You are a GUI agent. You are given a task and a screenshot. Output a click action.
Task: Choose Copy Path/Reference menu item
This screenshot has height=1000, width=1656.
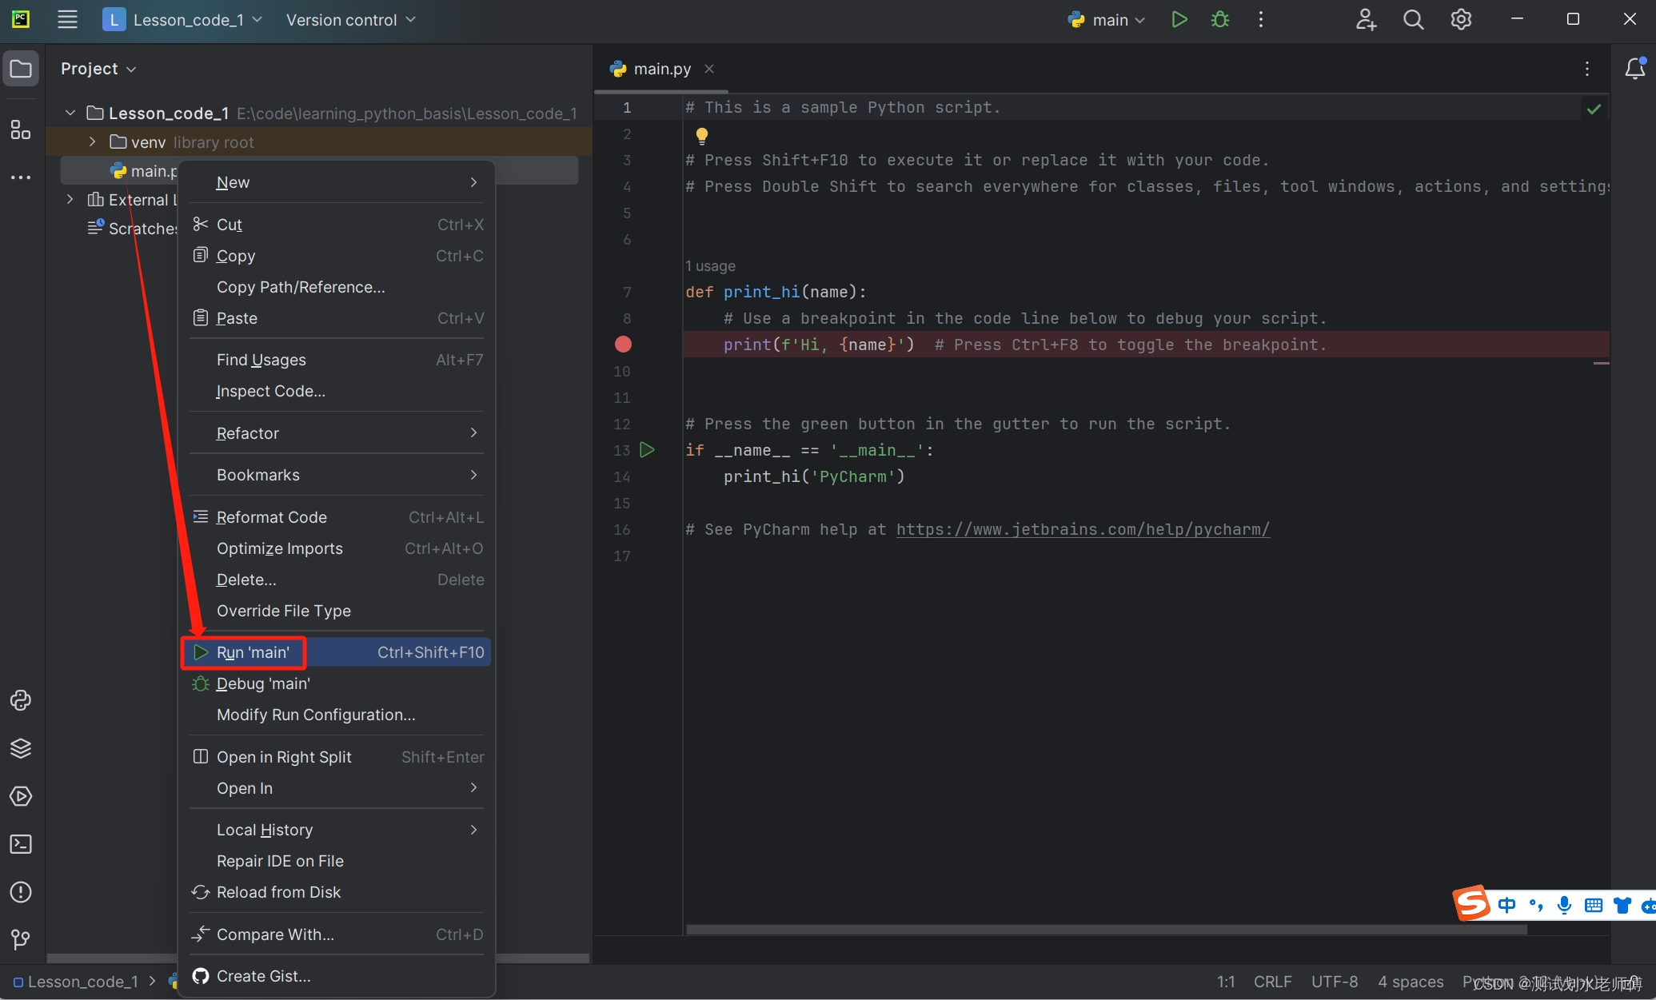click(x=337, y=287)
